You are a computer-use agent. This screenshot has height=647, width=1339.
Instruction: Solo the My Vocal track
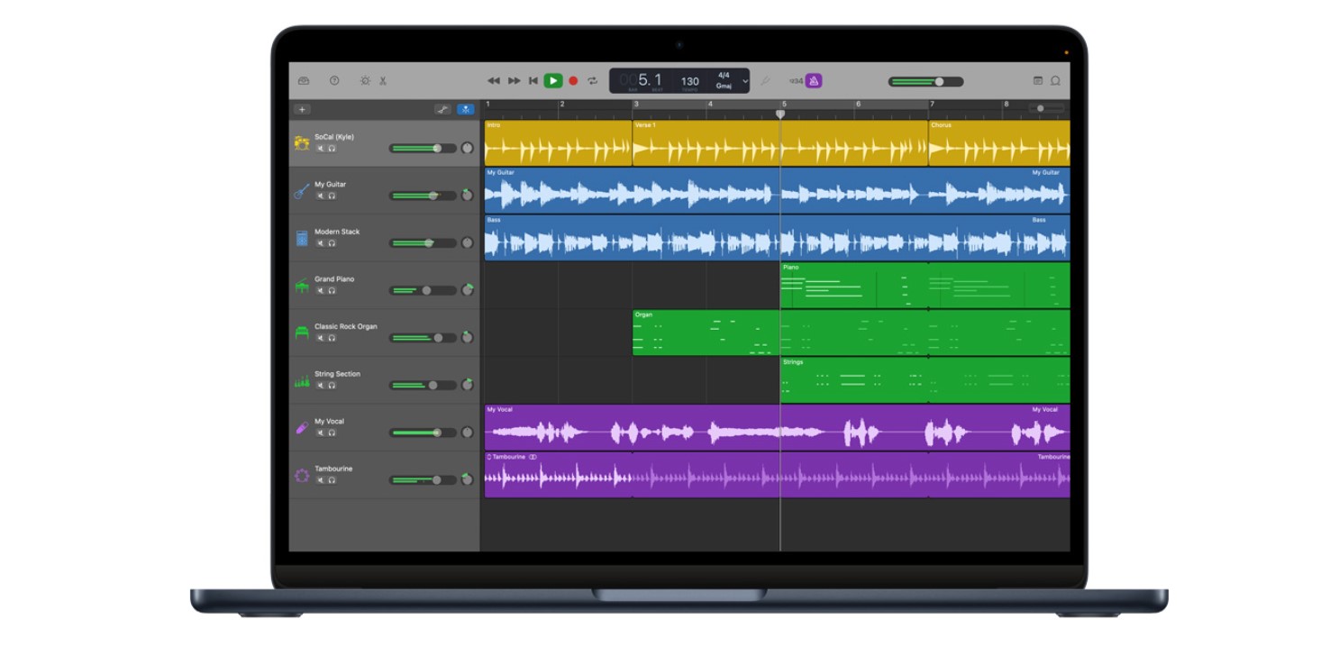(x=332, y=433)
